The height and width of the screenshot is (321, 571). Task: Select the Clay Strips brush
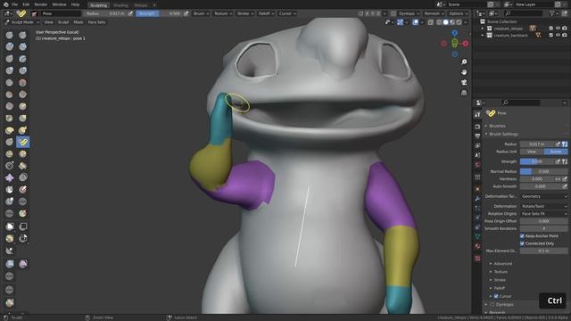click(x=23, y=46)
